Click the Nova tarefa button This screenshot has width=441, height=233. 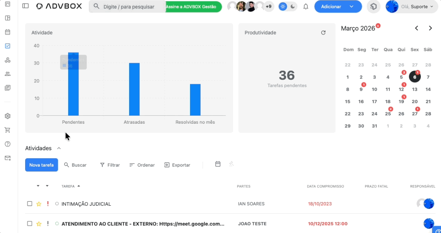pyautogui.click(x=42, y=165)
